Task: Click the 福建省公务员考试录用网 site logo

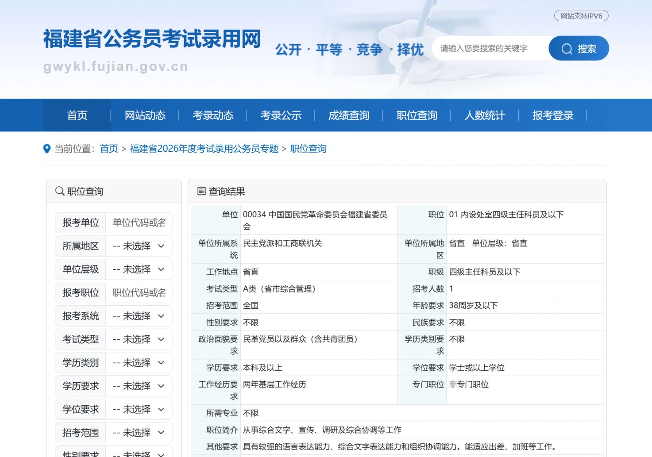Action: [152, 39]
